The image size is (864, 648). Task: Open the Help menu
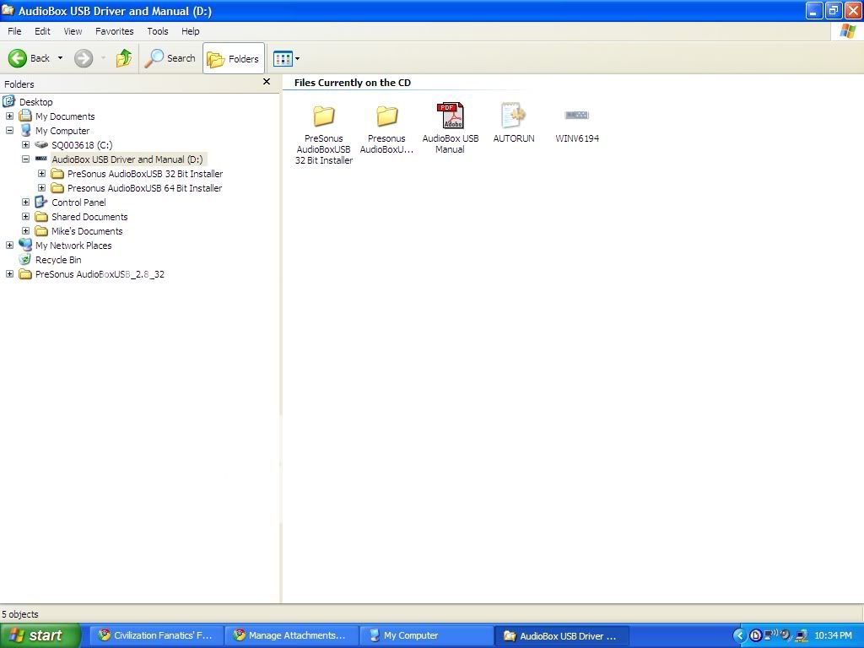pyautogui.click(x=191, y=31)
